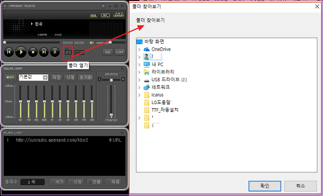This screenshot has height=196, width=323.
Task: Click the 추가 add button in playlist
Action: (58, 182)
